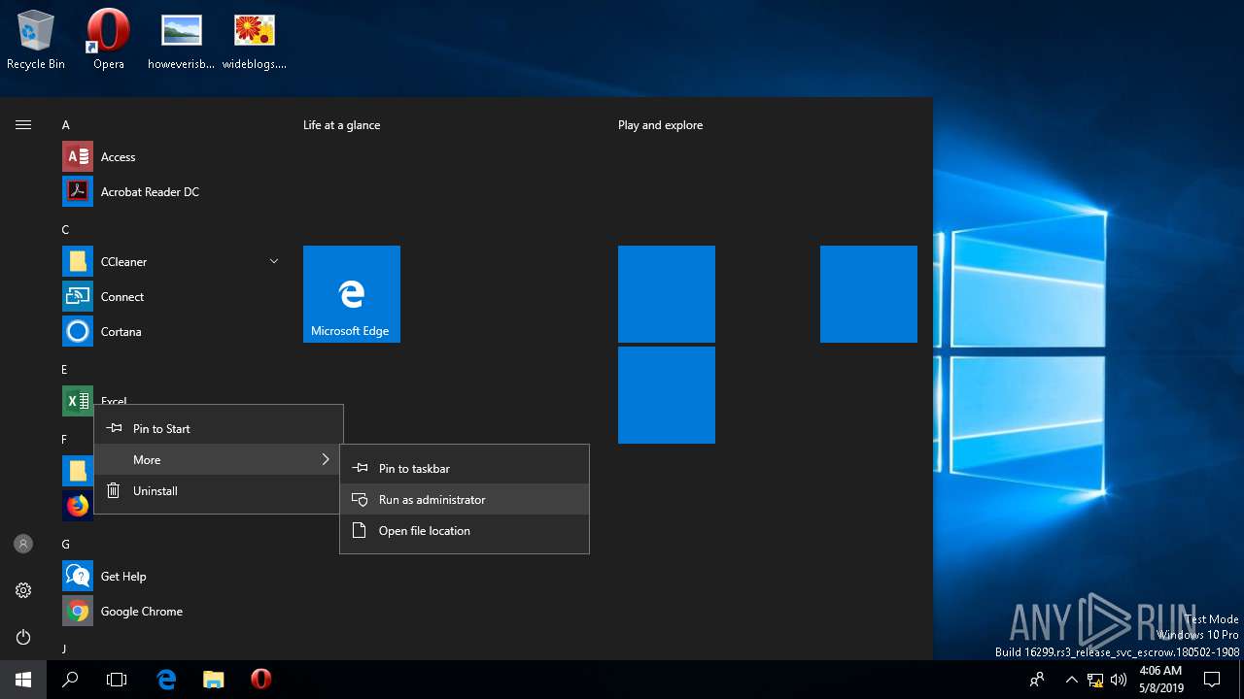Expand the Start menu hamburger button
1244x699 pixels.
click(x=23, y=124)
